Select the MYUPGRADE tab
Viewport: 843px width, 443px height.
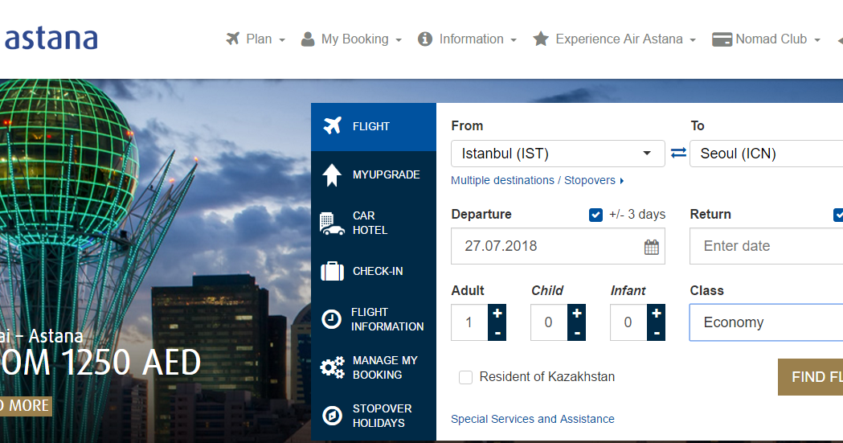(x=374, y=174)
